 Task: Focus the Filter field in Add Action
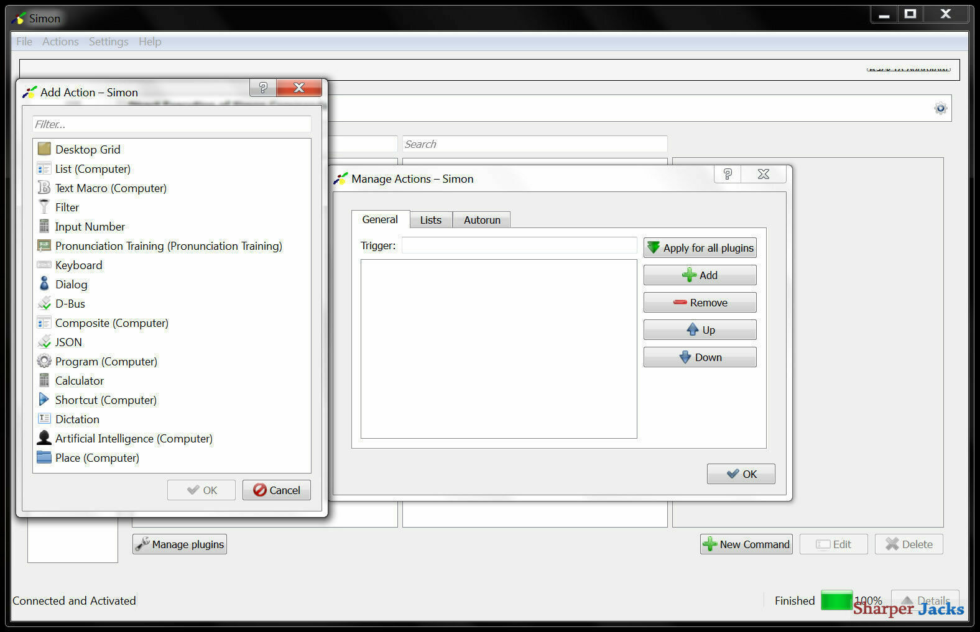[172, 124]
